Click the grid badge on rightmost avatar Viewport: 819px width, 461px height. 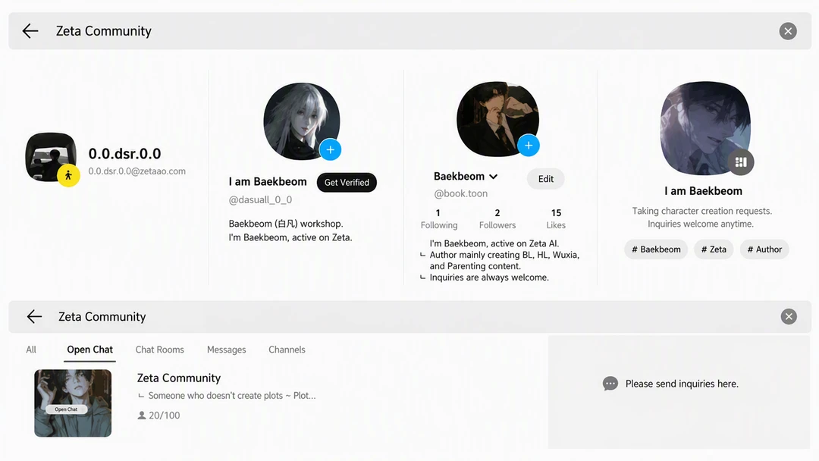(x=741, y=162)
